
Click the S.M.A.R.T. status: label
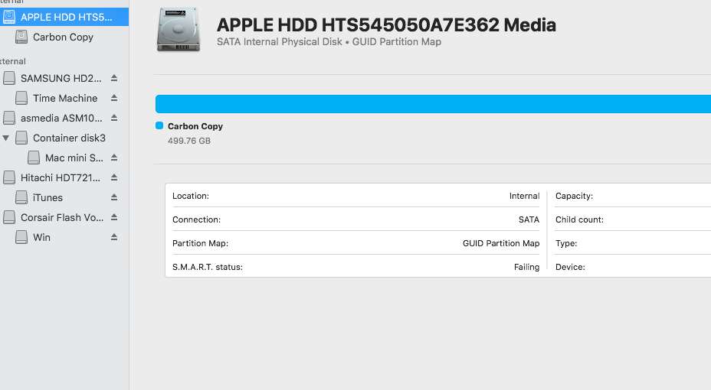point(207,267)
